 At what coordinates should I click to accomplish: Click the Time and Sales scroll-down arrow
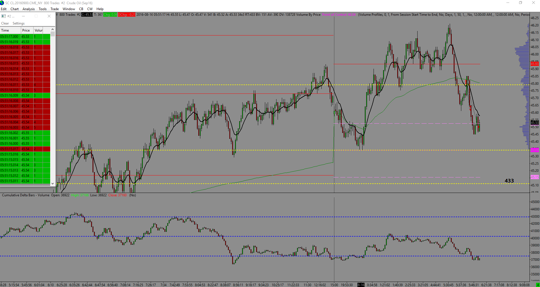point(52,183)
